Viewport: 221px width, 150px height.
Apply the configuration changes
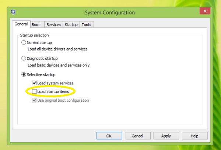click(x=166, y=136)
